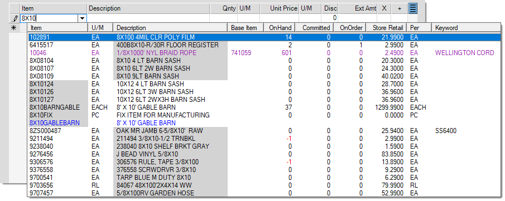
Task: Click the Description grid column header
Action: 148,8
